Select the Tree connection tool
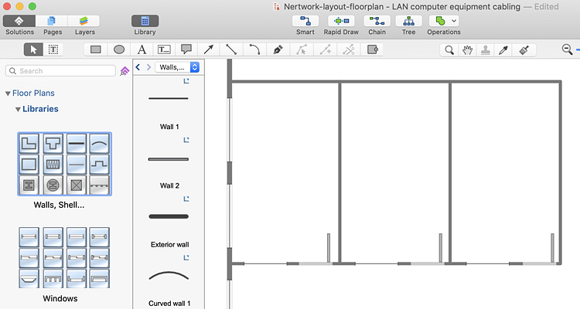The image size is (580, 309). coord(408,21)
